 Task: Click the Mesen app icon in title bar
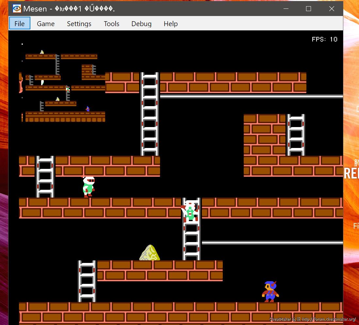(17, 8)
